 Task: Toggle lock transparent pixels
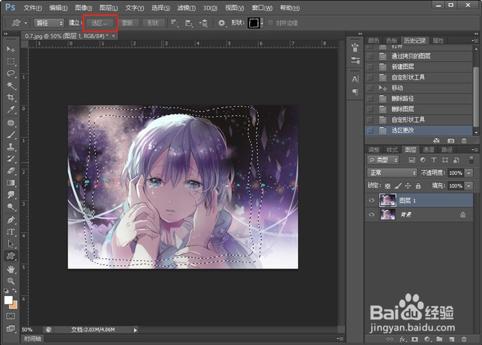point(388,186)
